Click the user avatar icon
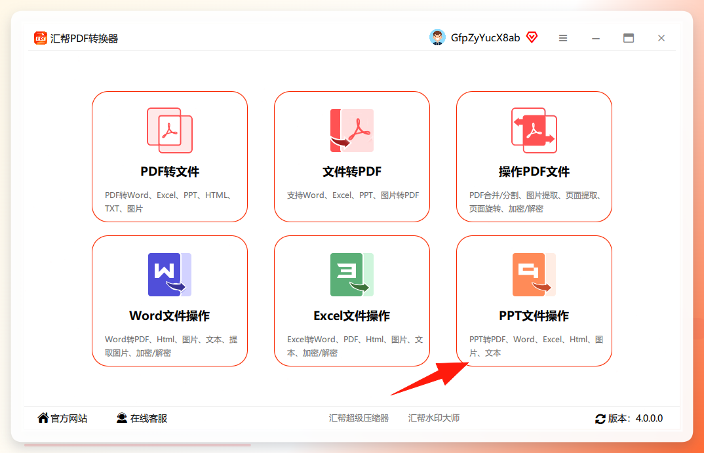This screenshot has height=453, width=704. coord(437,37)
